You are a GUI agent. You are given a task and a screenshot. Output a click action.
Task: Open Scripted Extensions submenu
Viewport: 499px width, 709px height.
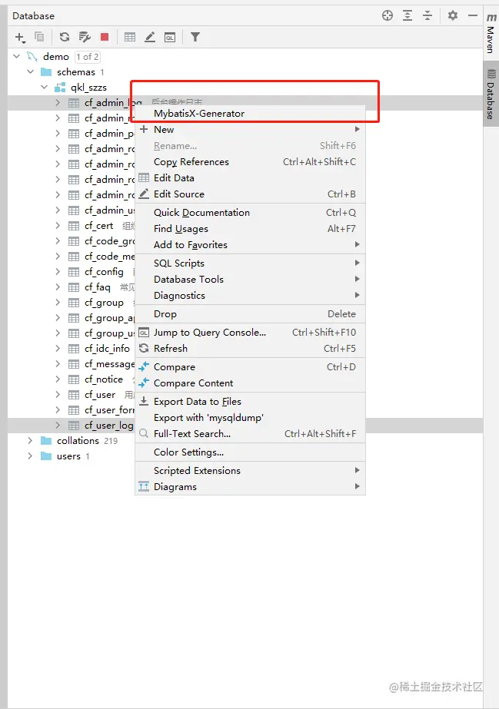[250, 471]
